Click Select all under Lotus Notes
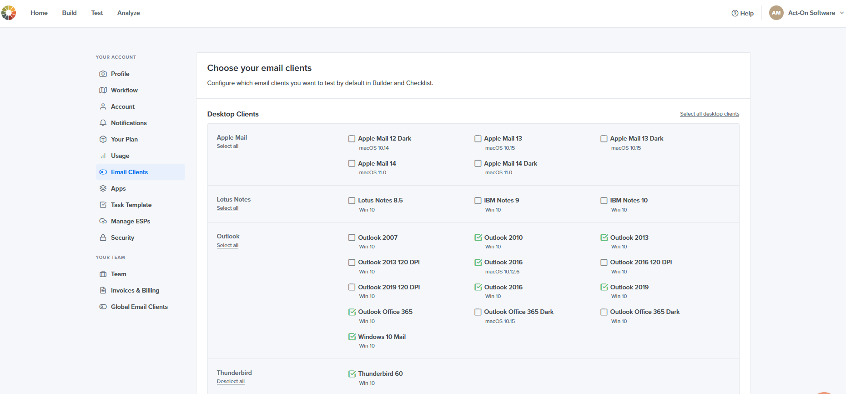Image resolution: width=846 pixels, height=394 pixels. coord(227,208)
